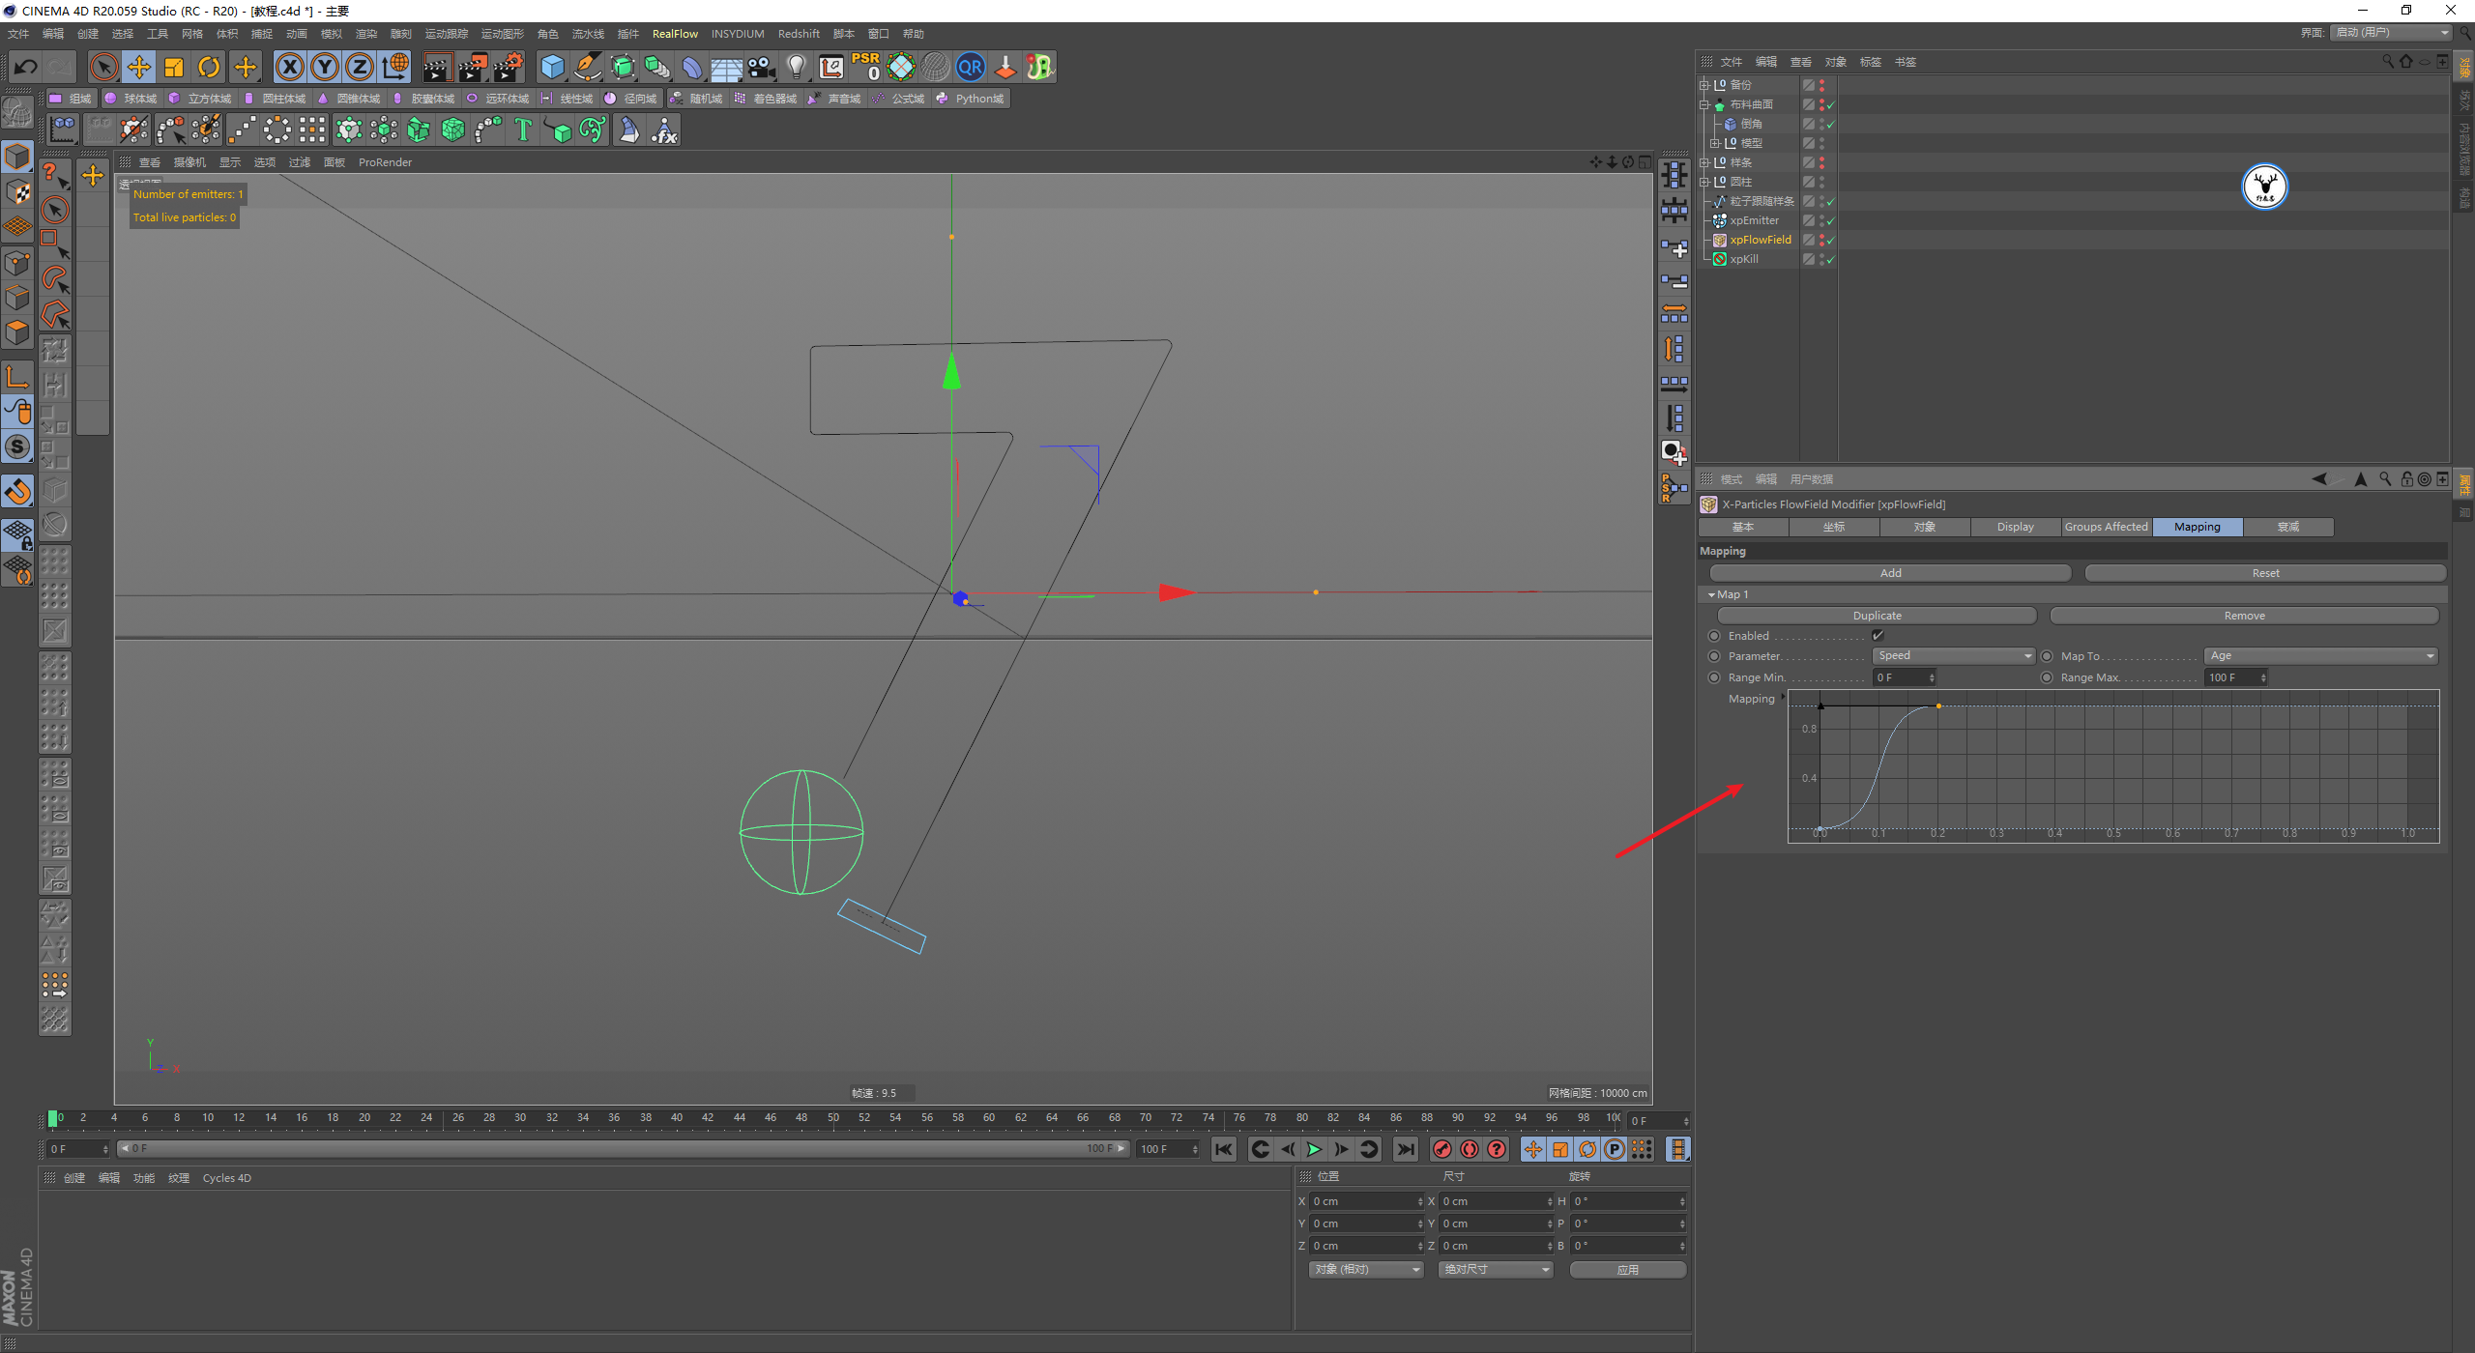Collapse the Map 1 section

[1711, 595]
